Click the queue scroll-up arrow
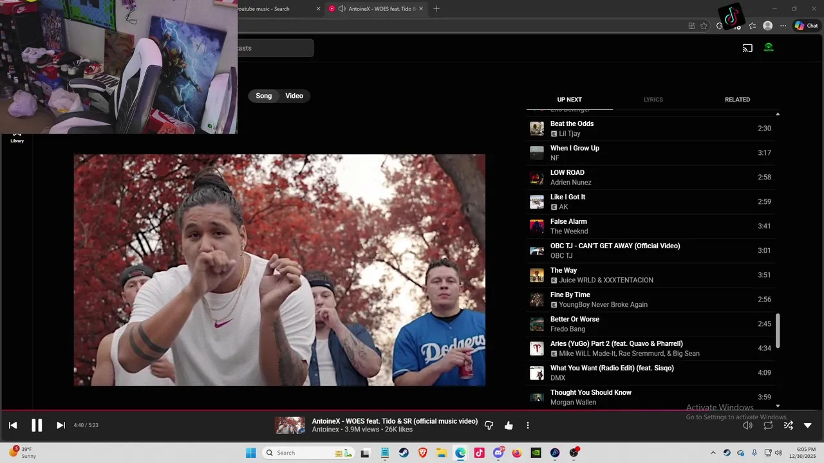Viewport: 824px width, 463px height. coord(778,114)
